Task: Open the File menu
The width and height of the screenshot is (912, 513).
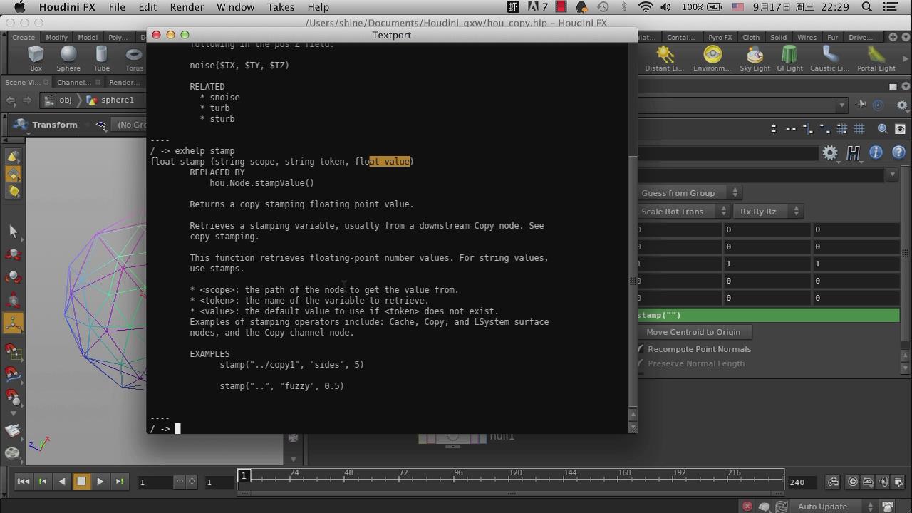Action: (117, 7)
